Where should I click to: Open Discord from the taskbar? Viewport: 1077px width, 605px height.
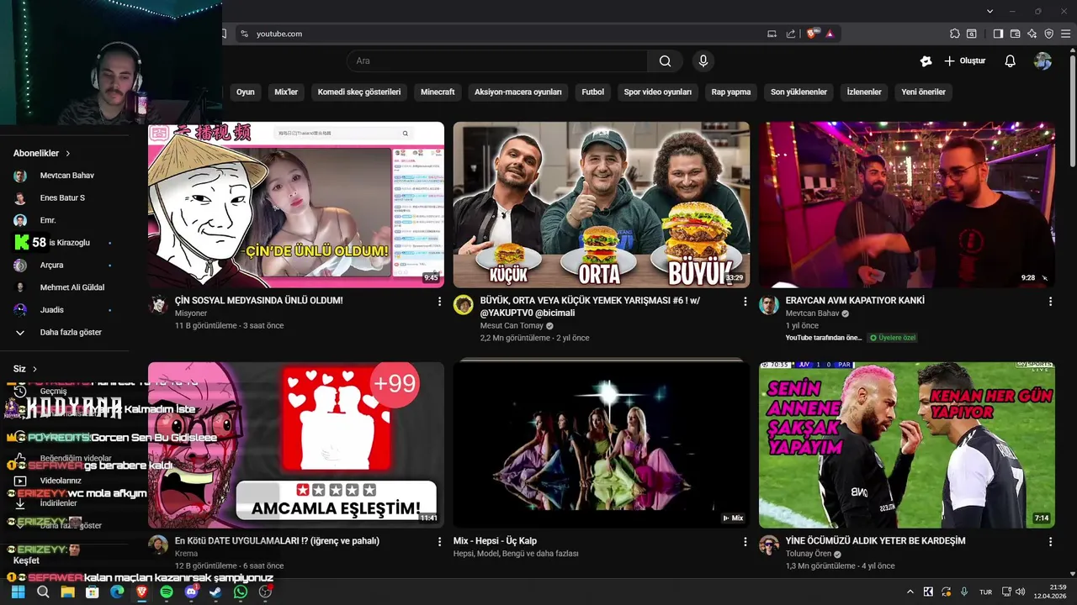click(x=191, y=592)
